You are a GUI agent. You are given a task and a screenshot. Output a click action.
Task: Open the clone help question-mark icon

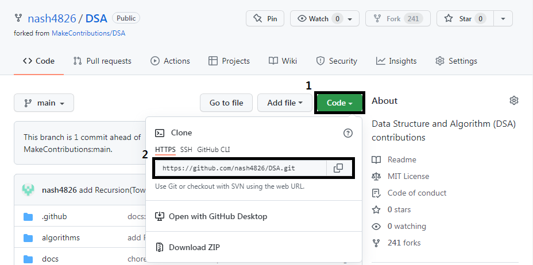point(347,133)
